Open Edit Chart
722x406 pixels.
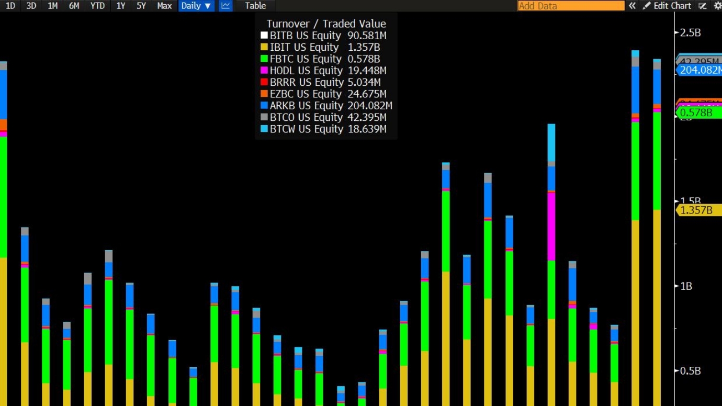pos(667,6)
